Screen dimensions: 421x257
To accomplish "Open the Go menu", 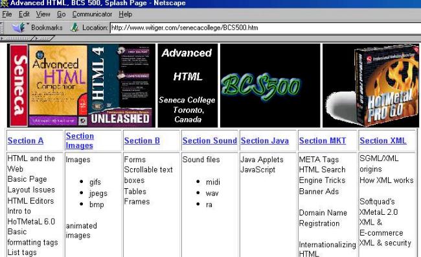I will (62, 14).
